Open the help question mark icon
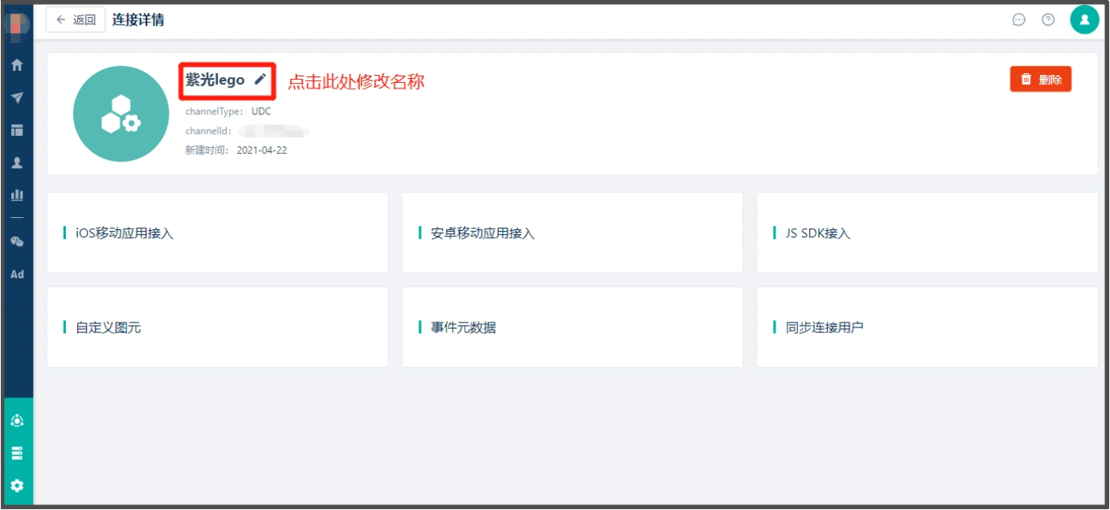Viewport: 1110px width, 510px height. [1048, 20]
